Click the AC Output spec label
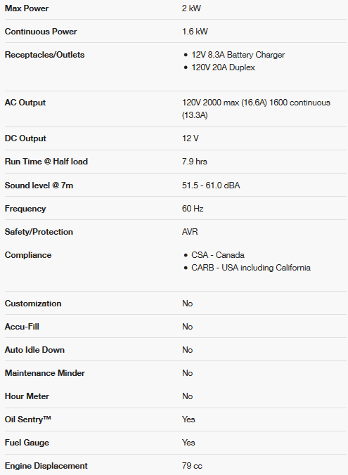The width and height of the screenshot is (348, 475). pyautogui.click(x=25, y=103)
